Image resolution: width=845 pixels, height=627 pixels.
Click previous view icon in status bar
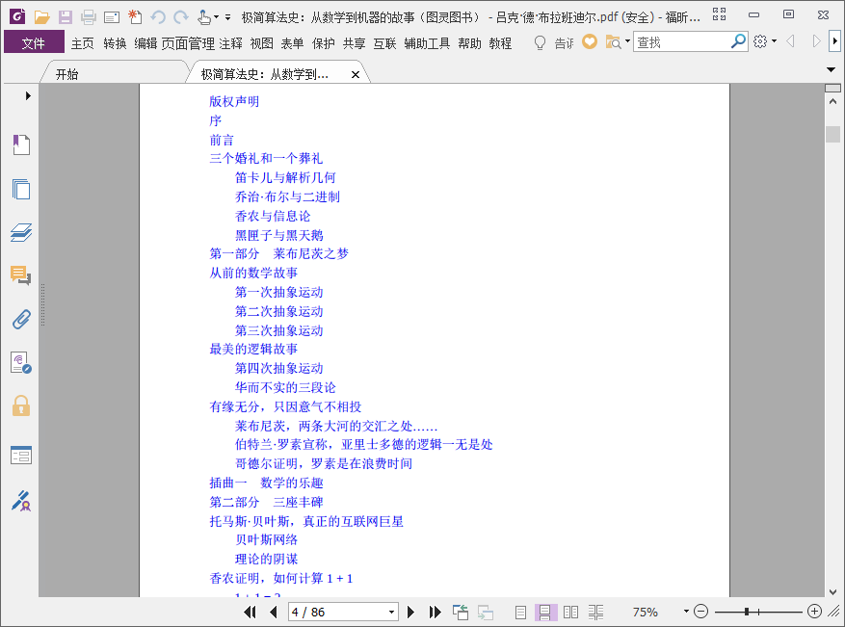click(x=461, y=612)
